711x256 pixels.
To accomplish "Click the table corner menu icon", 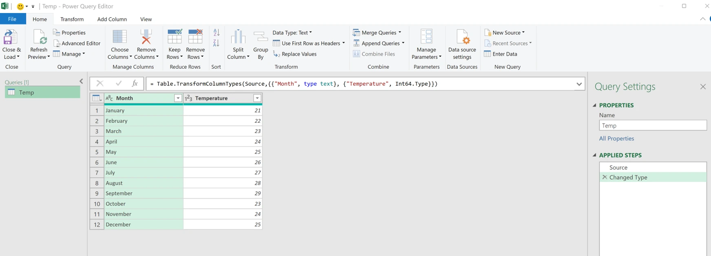I will point(97,98).
